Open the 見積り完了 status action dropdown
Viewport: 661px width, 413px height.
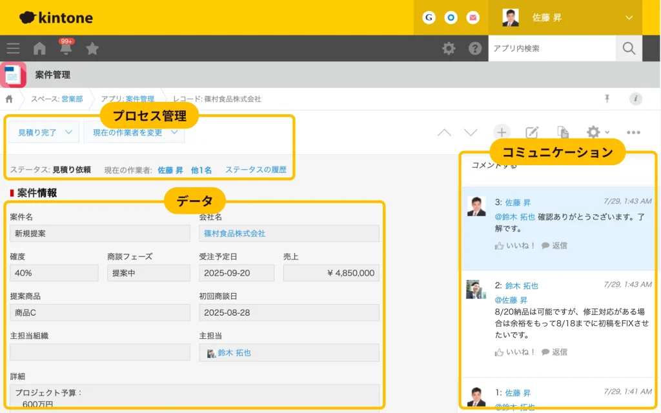pos(44,132)
